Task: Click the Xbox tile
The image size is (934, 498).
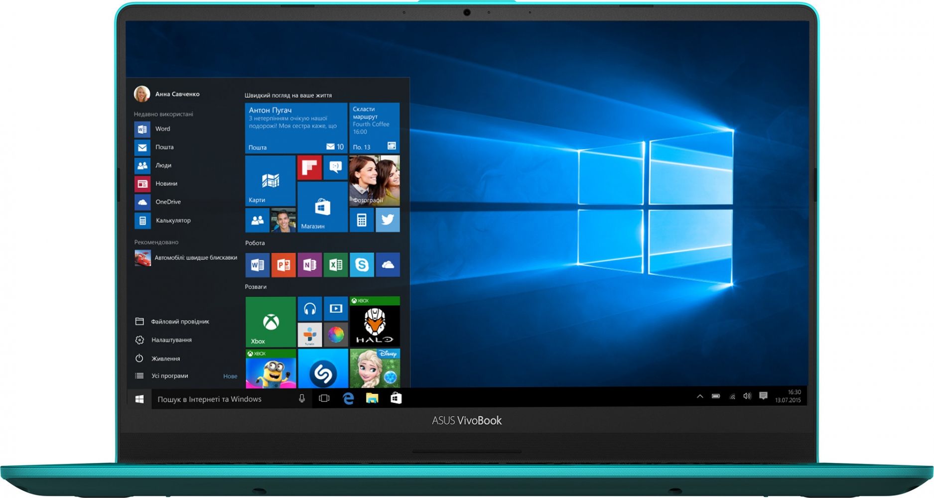Action: 270,322
